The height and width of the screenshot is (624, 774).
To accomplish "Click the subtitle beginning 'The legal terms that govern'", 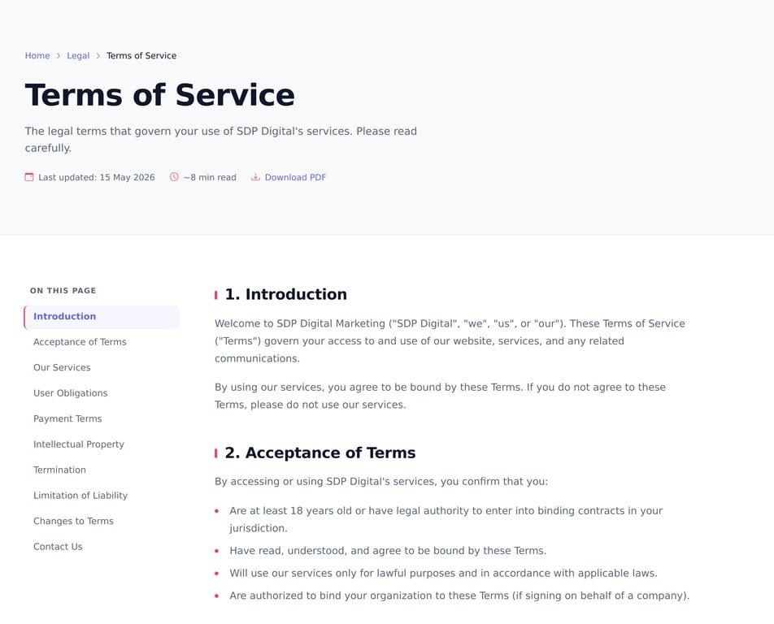I will pyautogui.click(x=221, y=140).
